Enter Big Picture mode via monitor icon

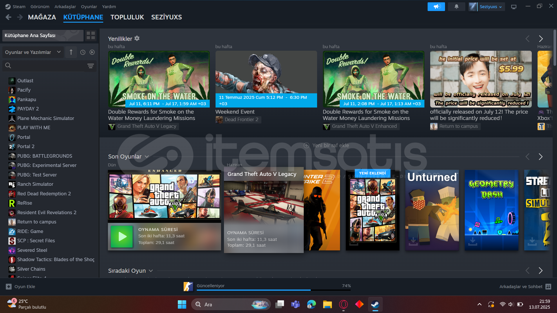click(514, 7)
